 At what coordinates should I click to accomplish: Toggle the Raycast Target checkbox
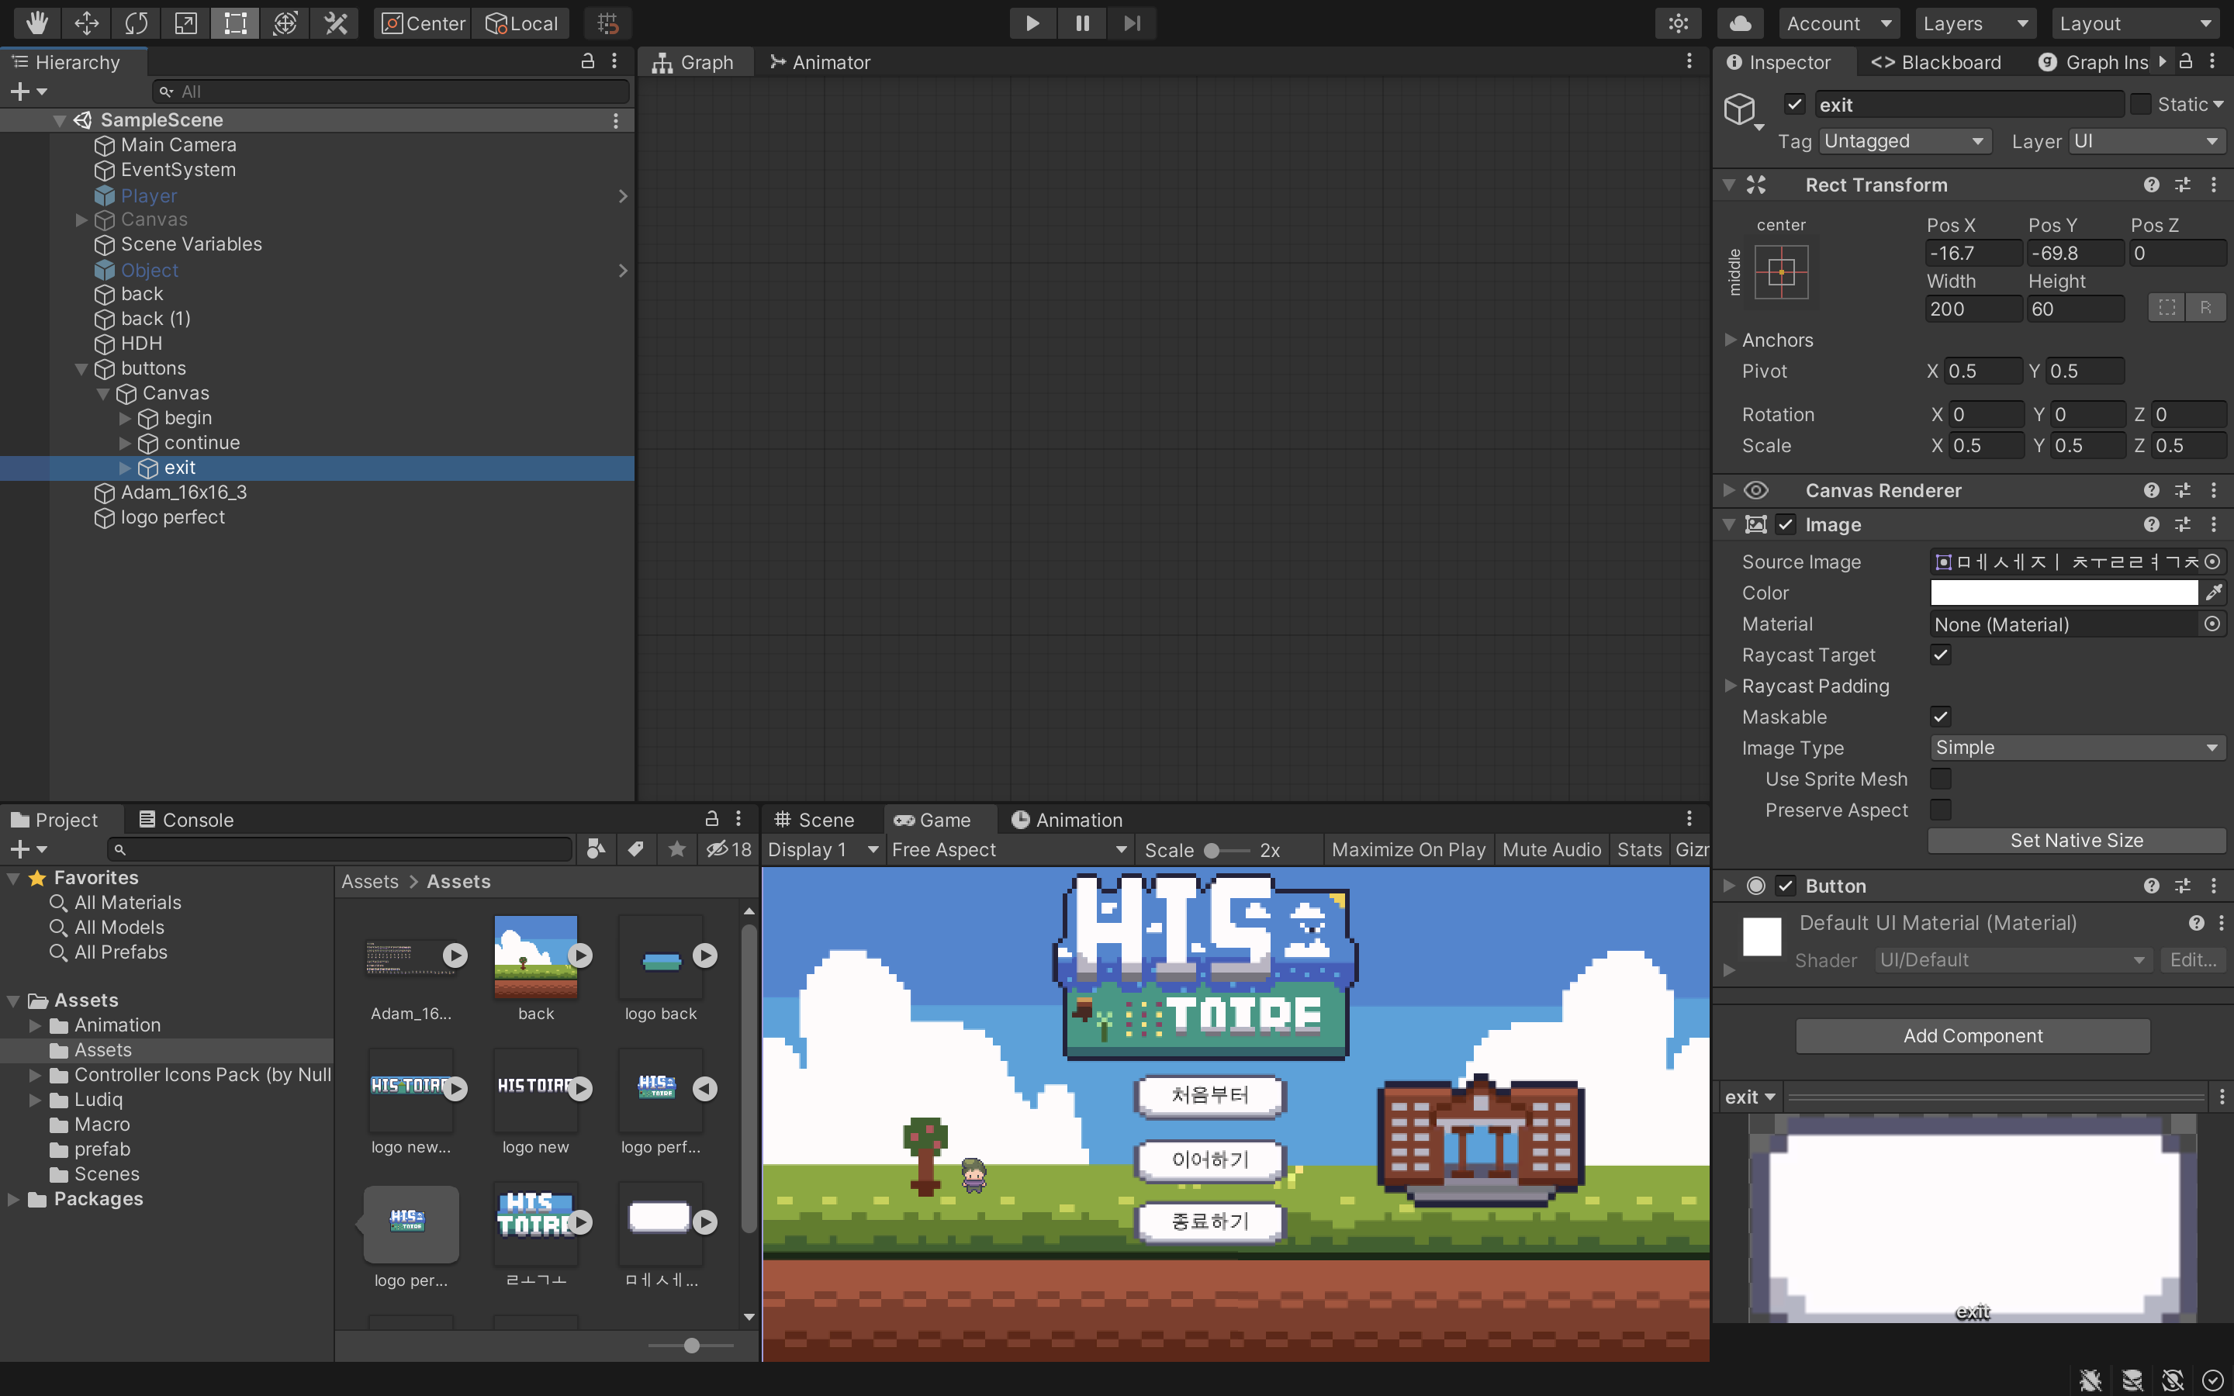1941,655
